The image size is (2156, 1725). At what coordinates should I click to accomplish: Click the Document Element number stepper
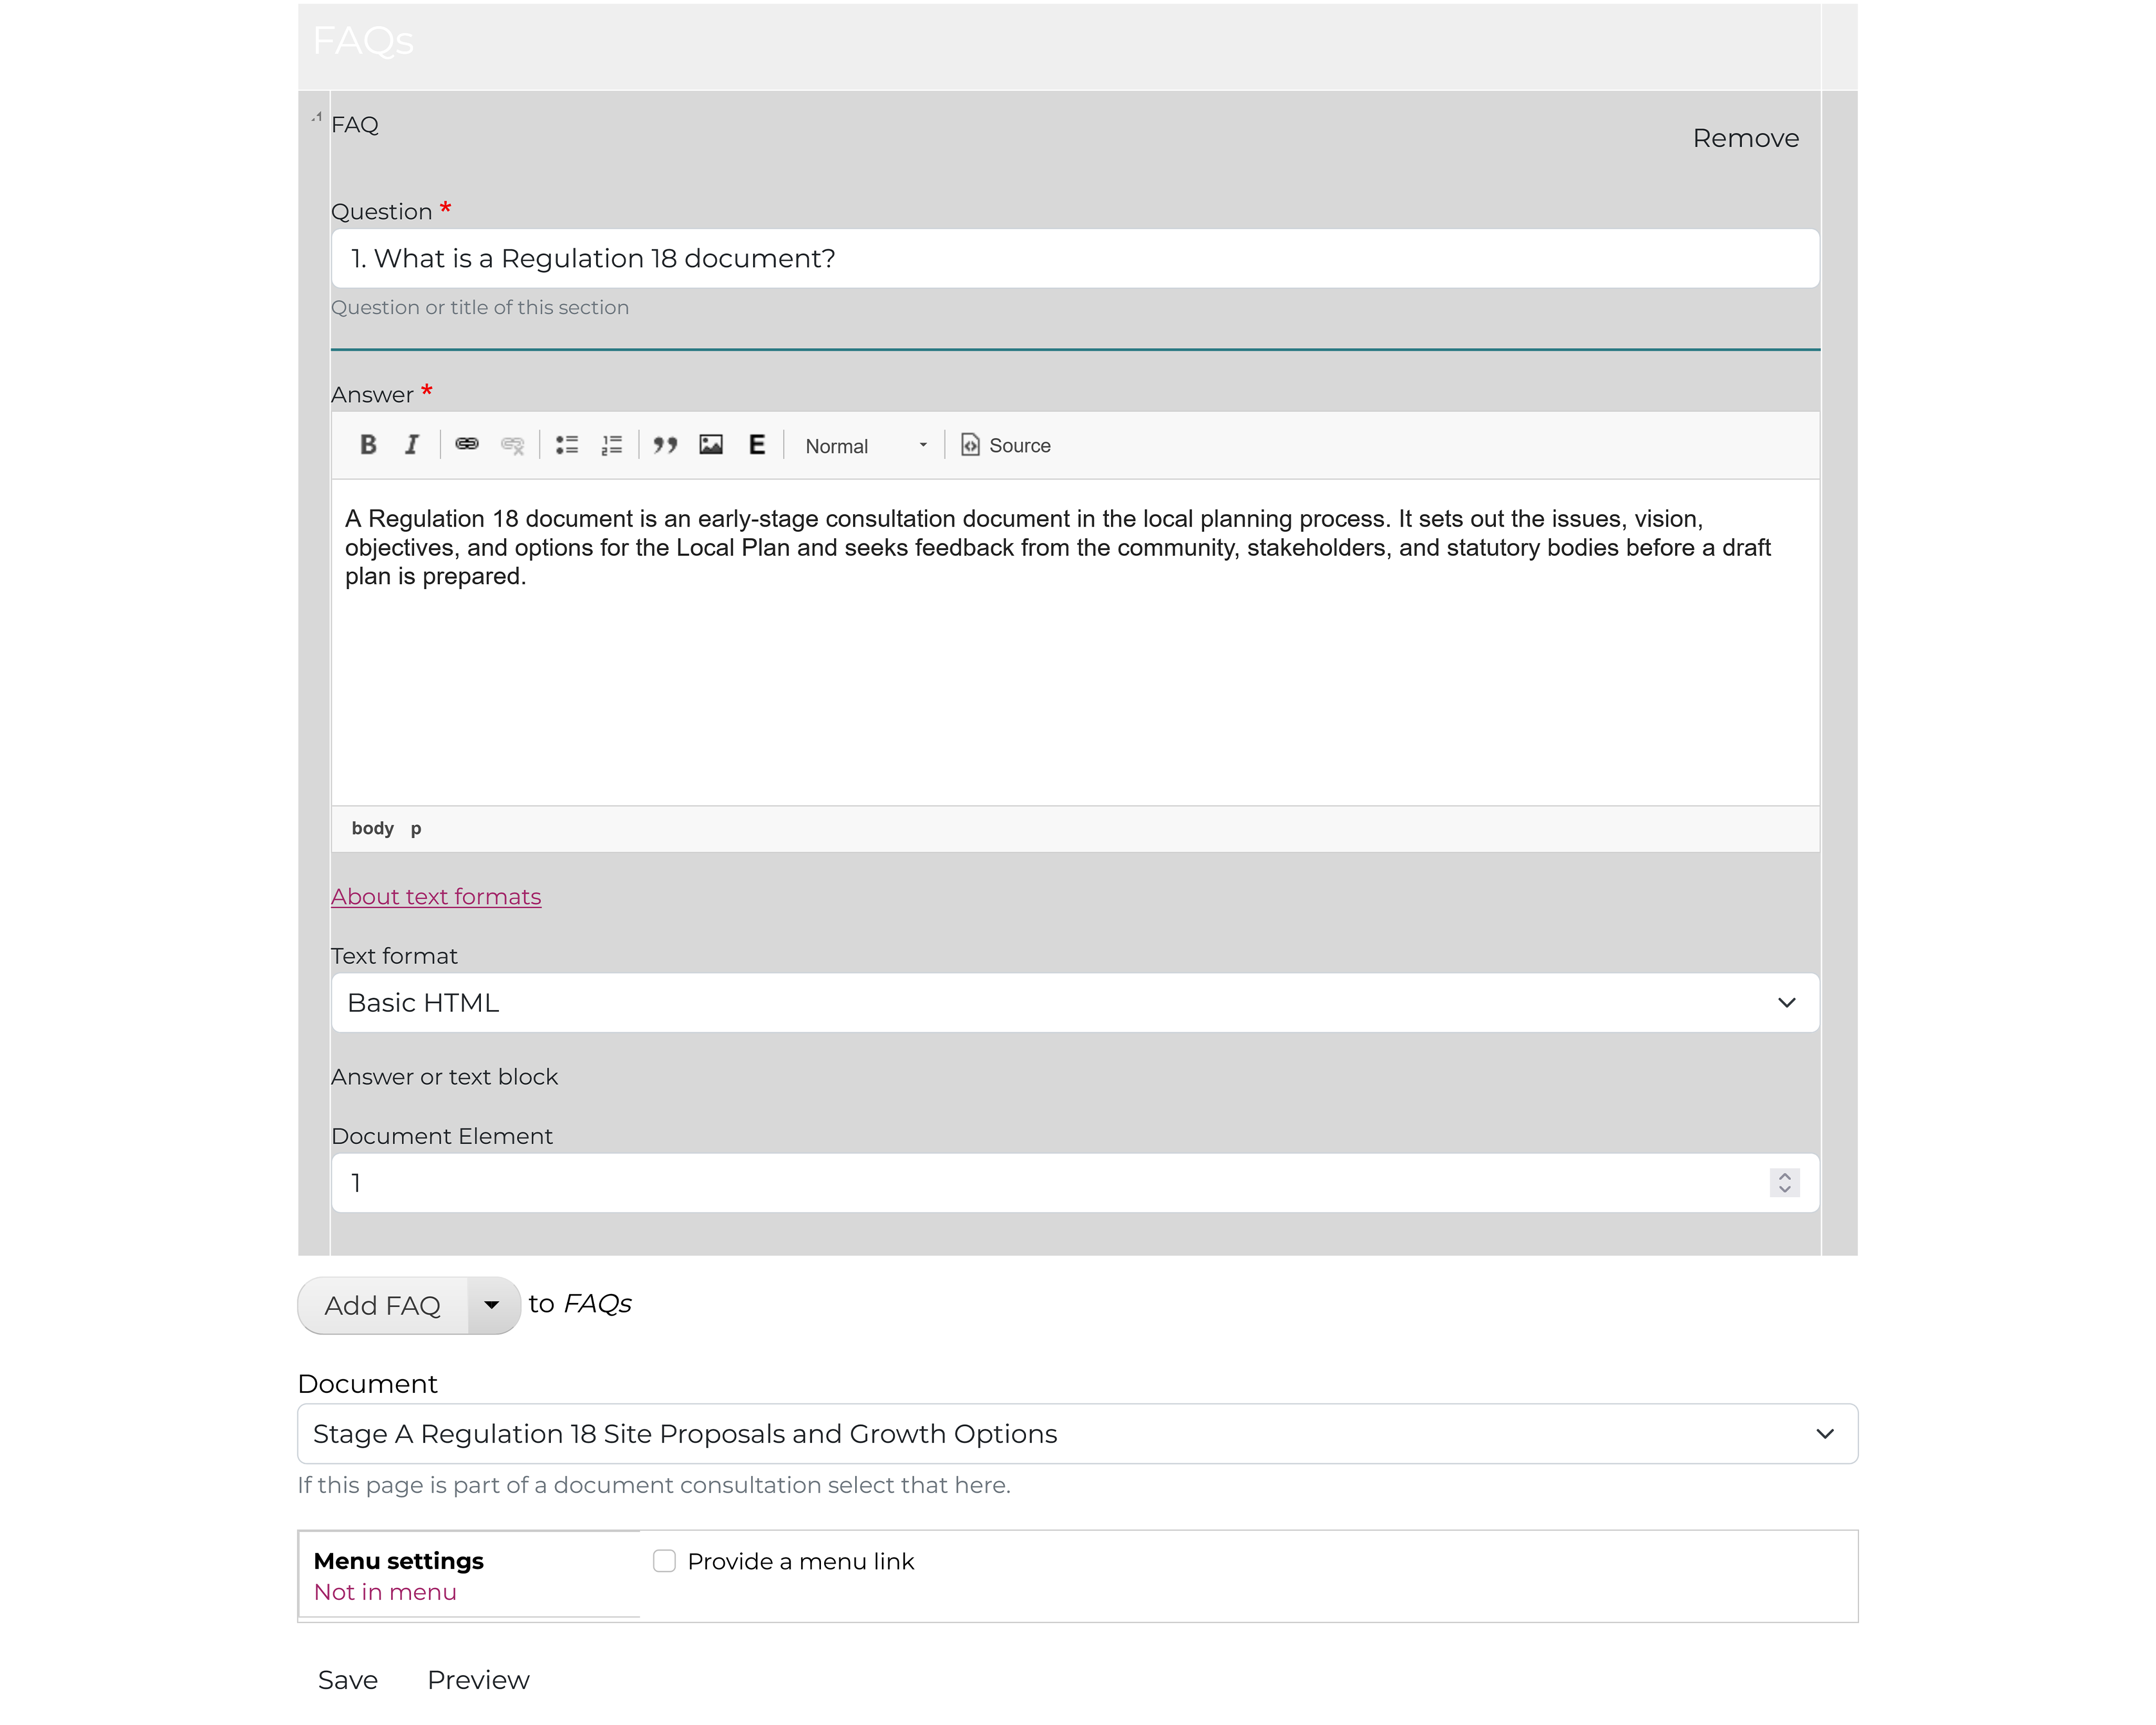coord(1784,1183)
